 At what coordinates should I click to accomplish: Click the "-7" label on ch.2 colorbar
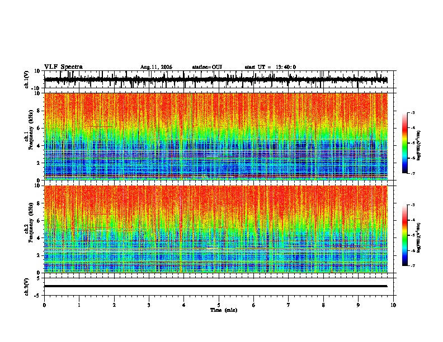[x=412, y=265]
